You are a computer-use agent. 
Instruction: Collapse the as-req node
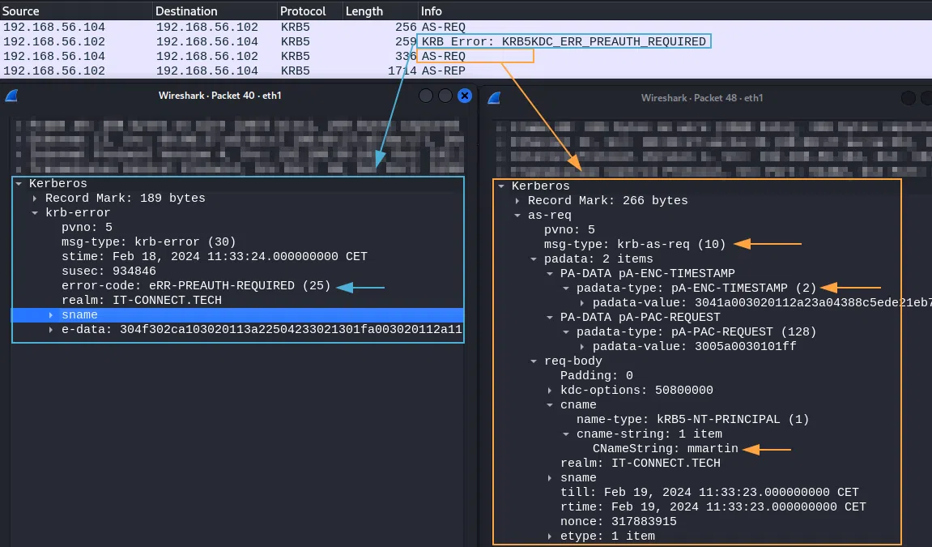(517, 216)
